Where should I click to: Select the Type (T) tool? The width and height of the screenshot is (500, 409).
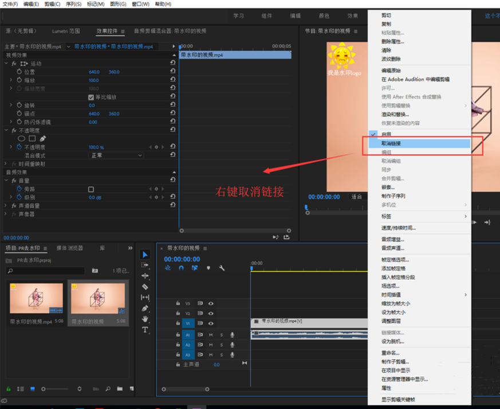[145, 330]
